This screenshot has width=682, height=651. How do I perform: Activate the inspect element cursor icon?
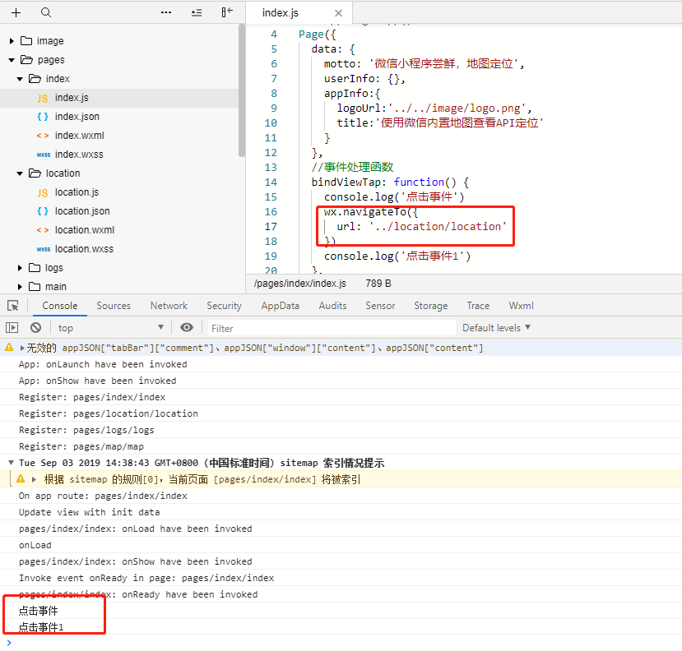tap(13, 306)
